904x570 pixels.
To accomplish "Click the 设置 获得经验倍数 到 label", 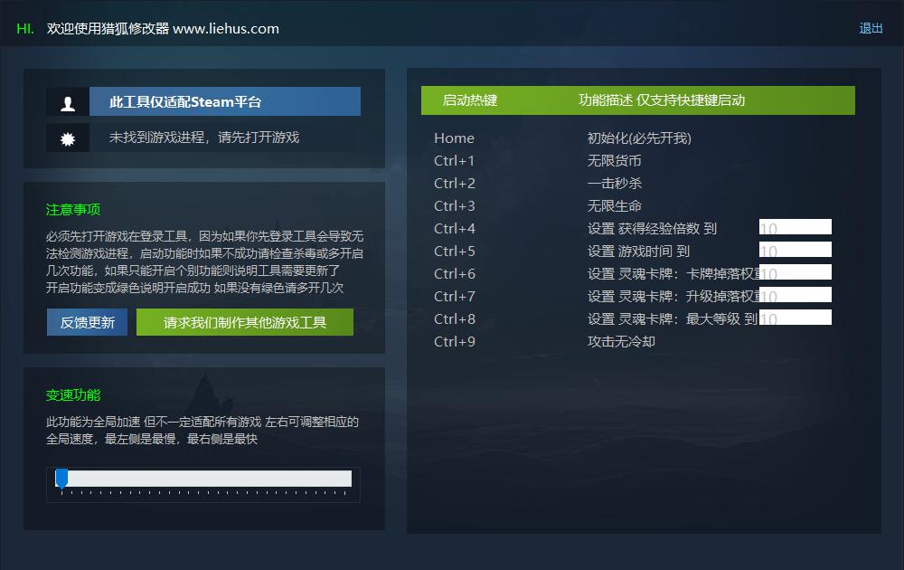I will 652,229.
